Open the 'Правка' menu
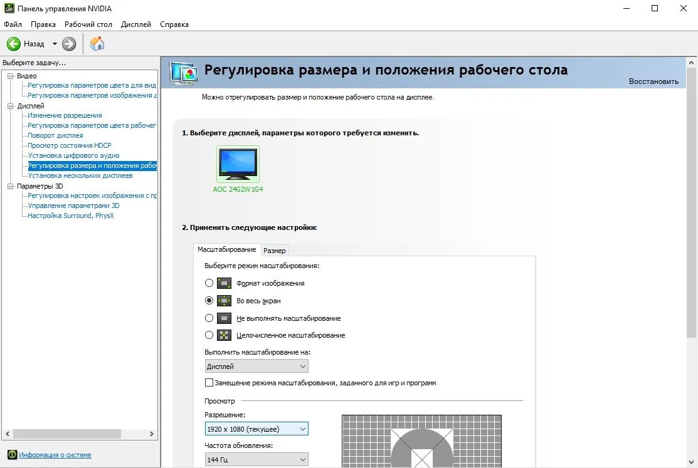 coord(43,24)
